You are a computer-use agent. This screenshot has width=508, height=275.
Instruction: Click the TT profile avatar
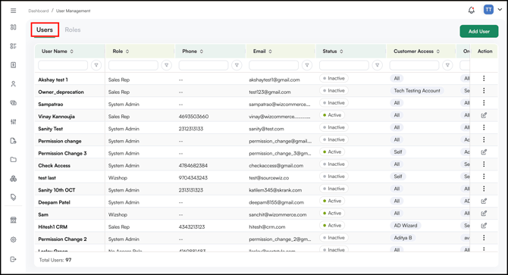click(x=488, y=10)
